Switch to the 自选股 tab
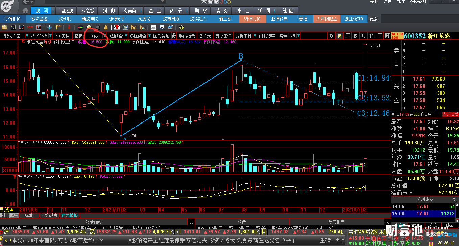Screen dimensions: 459x246 click(67, 11)
